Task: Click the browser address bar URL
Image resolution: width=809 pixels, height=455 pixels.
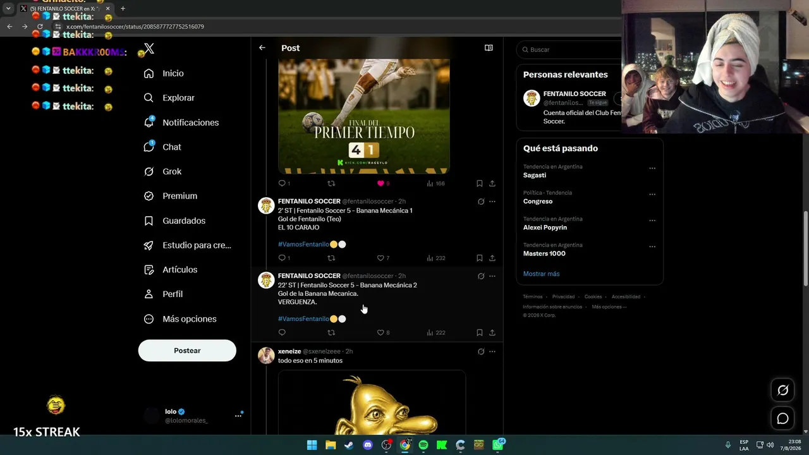Action: coord(135,27)
